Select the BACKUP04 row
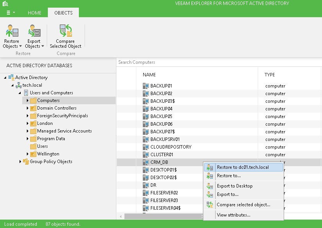The width and height of the screenshot is (322, 228). pyautogui.click(x=219, y=109)
